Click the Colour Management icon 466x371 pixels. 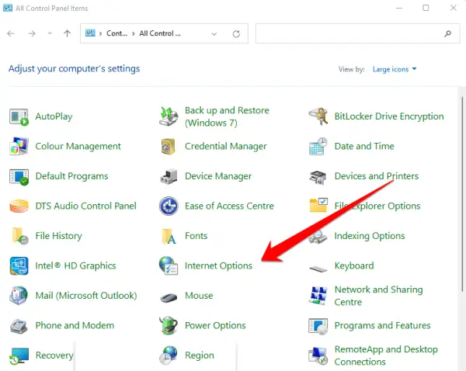click(x=19, y=146)
